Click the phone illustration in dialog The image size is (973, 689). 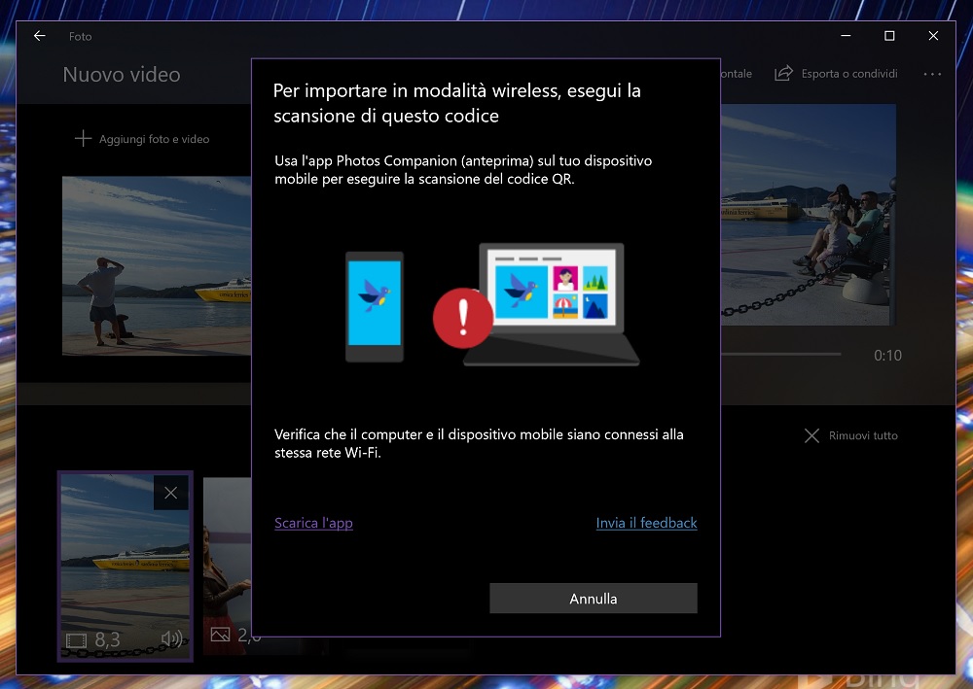(375, 307)
